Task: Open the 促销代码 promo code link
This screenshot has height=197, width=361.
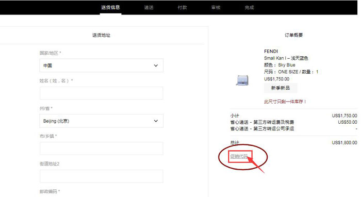Action: point(239,156)
